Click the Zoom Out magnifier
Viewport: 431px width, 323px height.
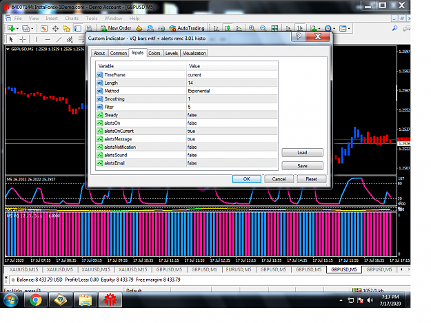[x=263, y=28]
